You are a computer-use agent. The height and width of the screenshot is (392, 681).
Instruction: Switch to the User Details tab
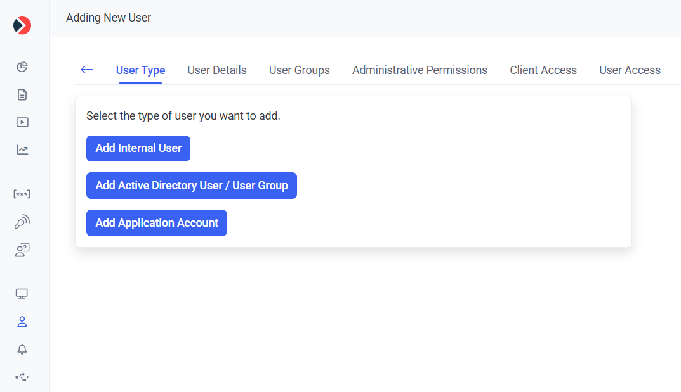click(x=217, y=70)
